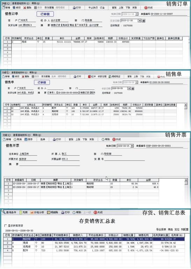The height and width of the screenshot is (269, 191).
Task: Click 导出报表 link in summary report
Action: [x=161, y=229]
